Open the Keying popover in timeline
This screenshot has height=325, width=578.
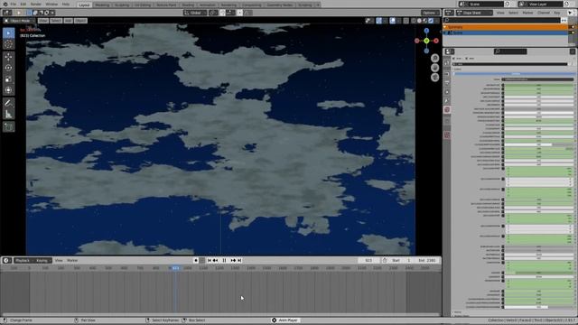[42, 261]
